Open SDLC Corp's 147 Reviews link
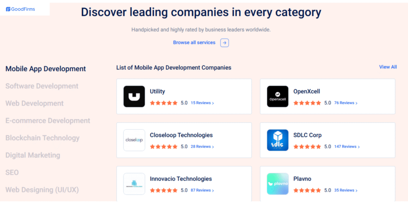This screenshot has width=408, height=204. 347,147
